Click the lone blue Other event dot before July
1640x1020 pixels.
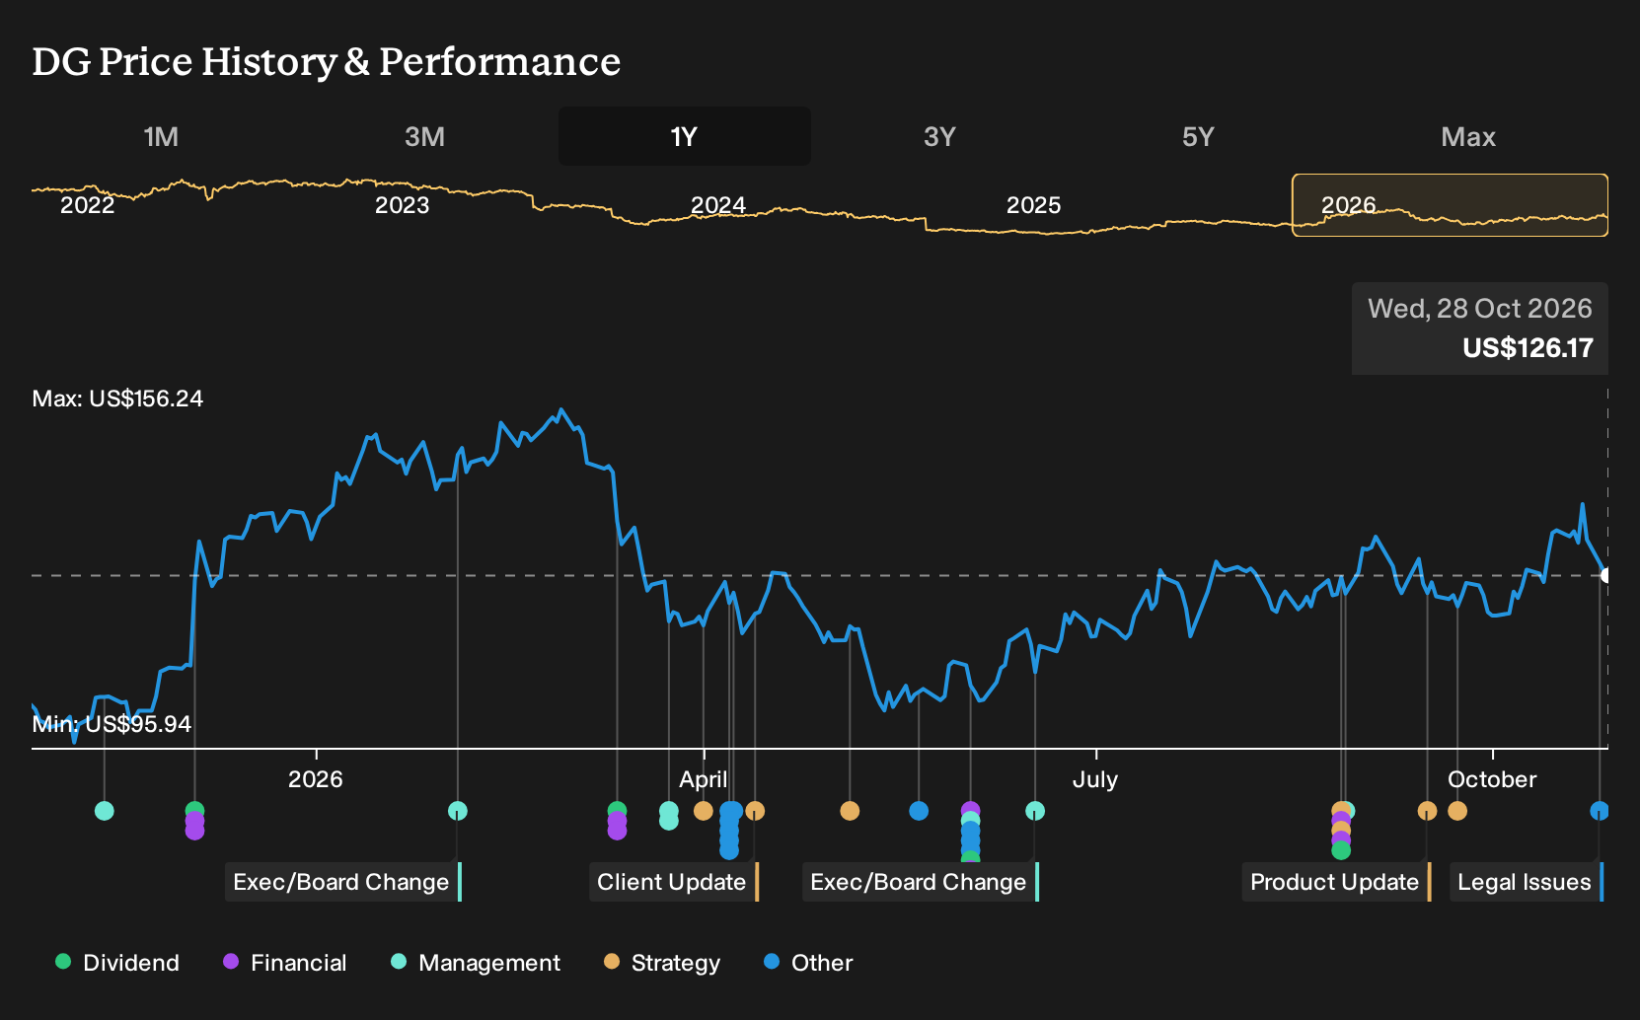[x=919, y=811]
